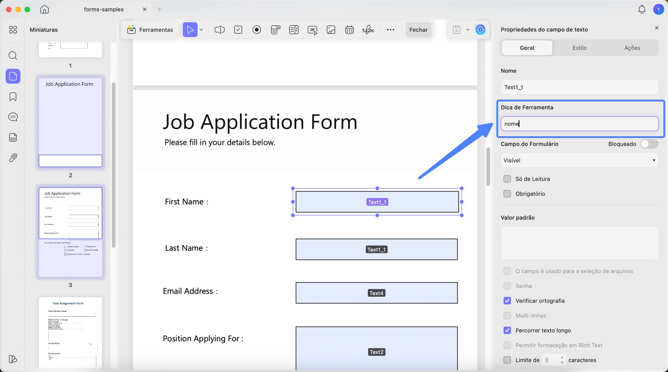
Task: Switch to the Estilo tab
Action: [x=580, y=48]
